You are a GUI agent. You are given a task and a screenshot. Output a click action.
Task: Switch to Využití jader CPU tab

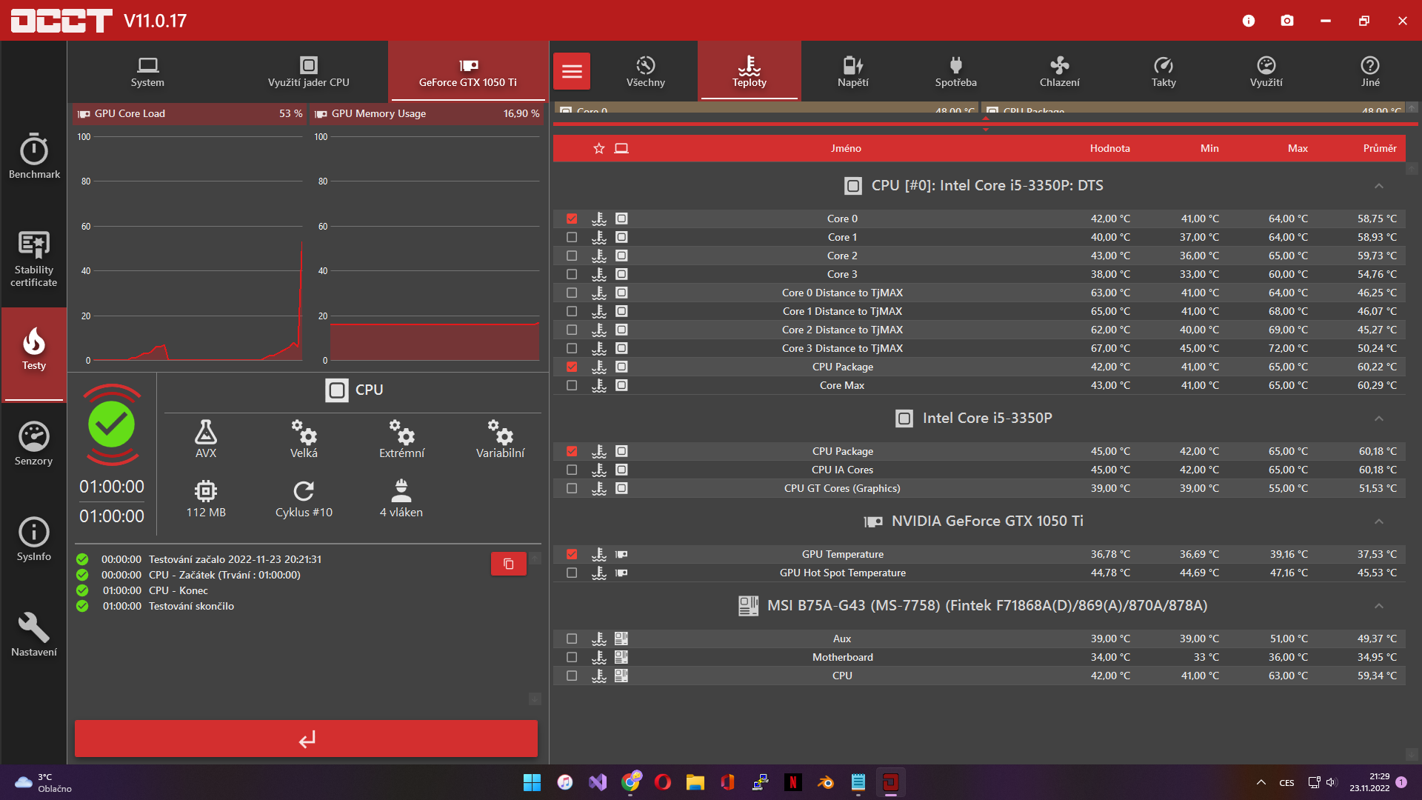(x=308, y=71)
